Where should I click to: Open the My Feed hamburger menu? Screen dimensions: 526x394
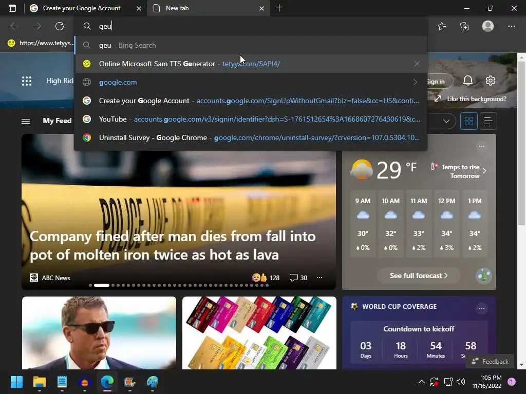pyautogui.click(x=26, y=121)
